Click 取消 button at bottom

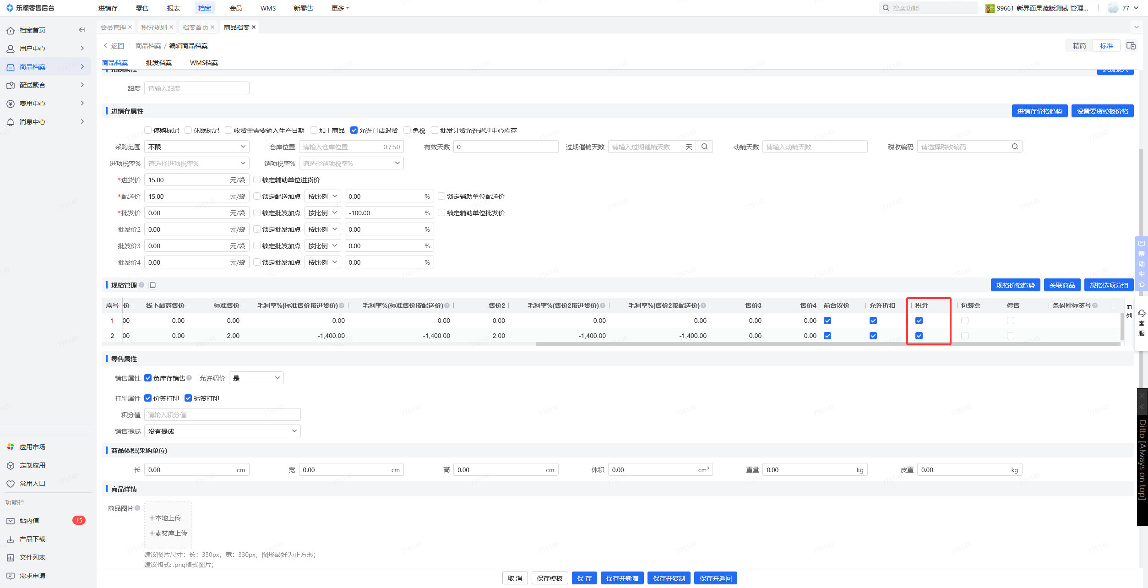click(x=515, y=578)
